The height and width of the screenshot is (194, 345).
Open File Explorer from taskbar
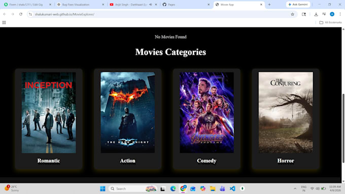point(213,188)
